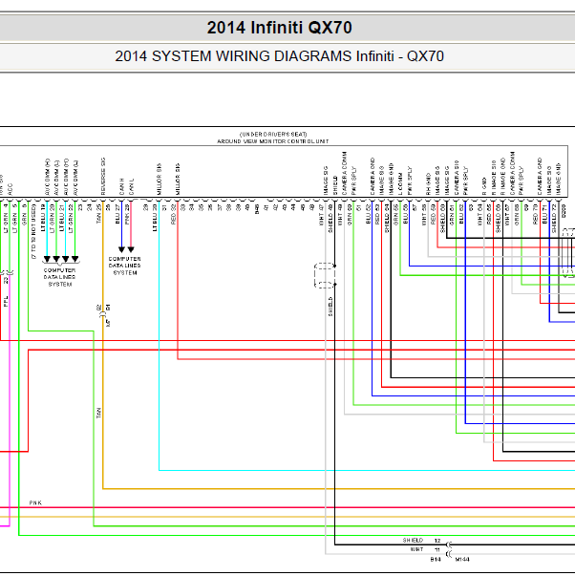Click the 'SHIELD 72' wire label

click(x=554, y=219)
